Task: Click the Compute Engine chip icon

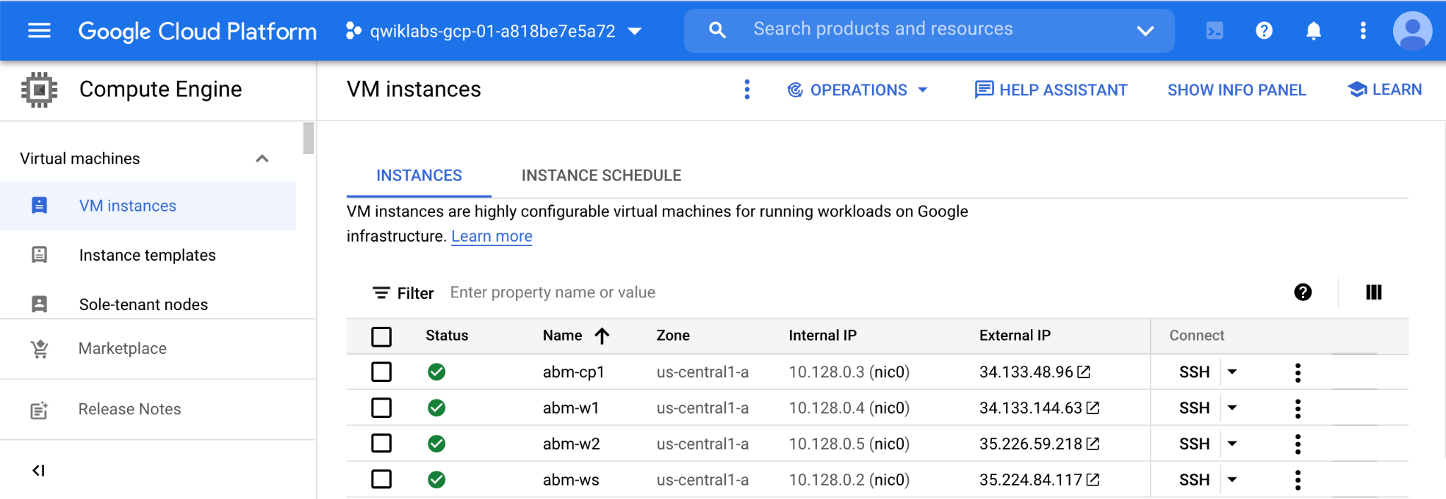Action: point(40,90)
